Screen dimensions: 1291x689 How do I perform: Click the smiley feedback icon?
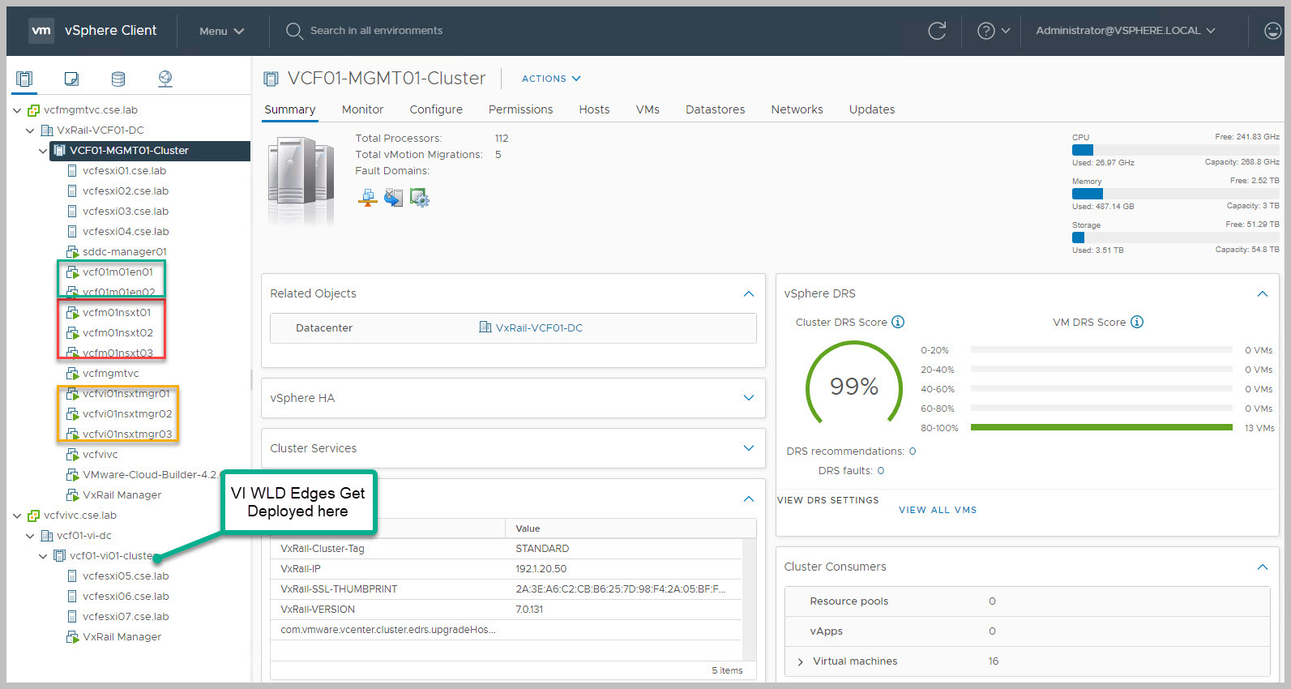point(1273,31)
